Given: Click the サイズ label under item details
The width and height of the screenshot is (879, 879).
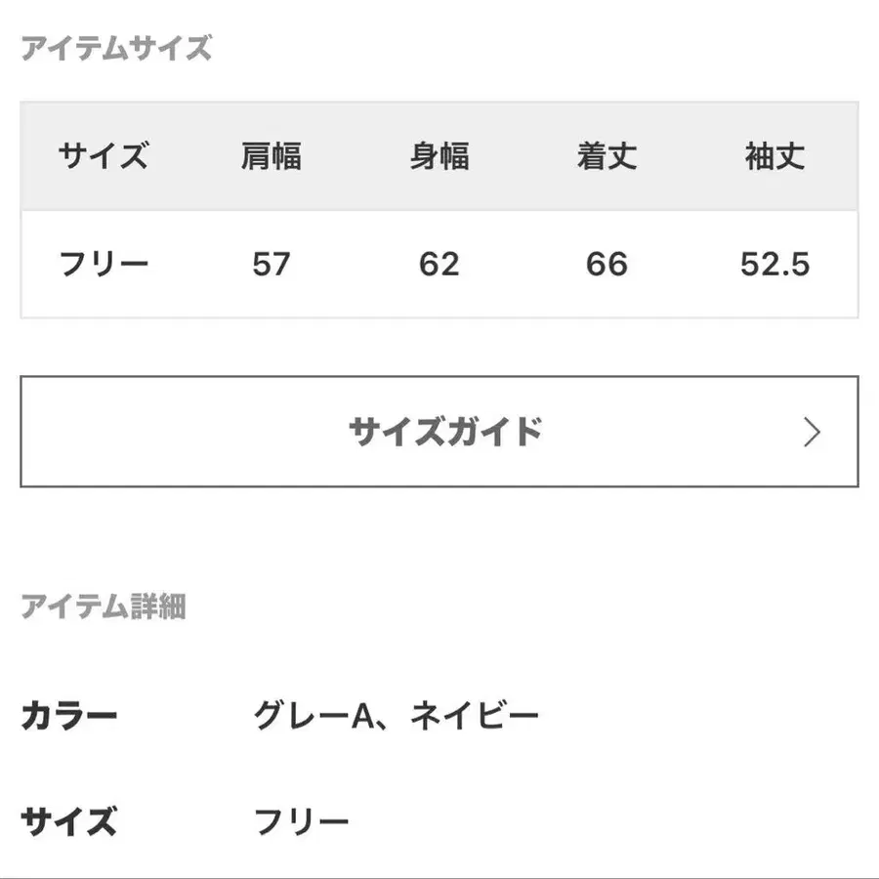Looking at the screenshot, I should tap(68, 821).
